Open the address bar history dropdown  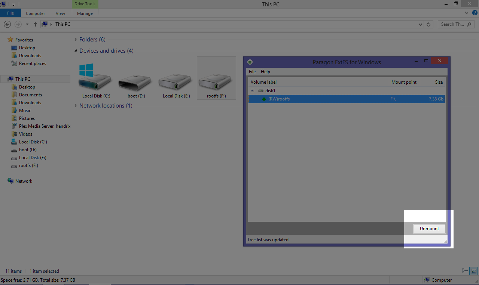[420, 24]
